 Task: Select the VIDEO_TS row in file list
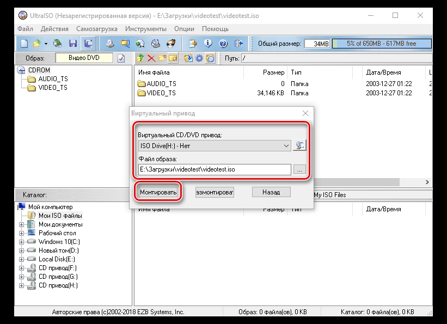point(283,93)
